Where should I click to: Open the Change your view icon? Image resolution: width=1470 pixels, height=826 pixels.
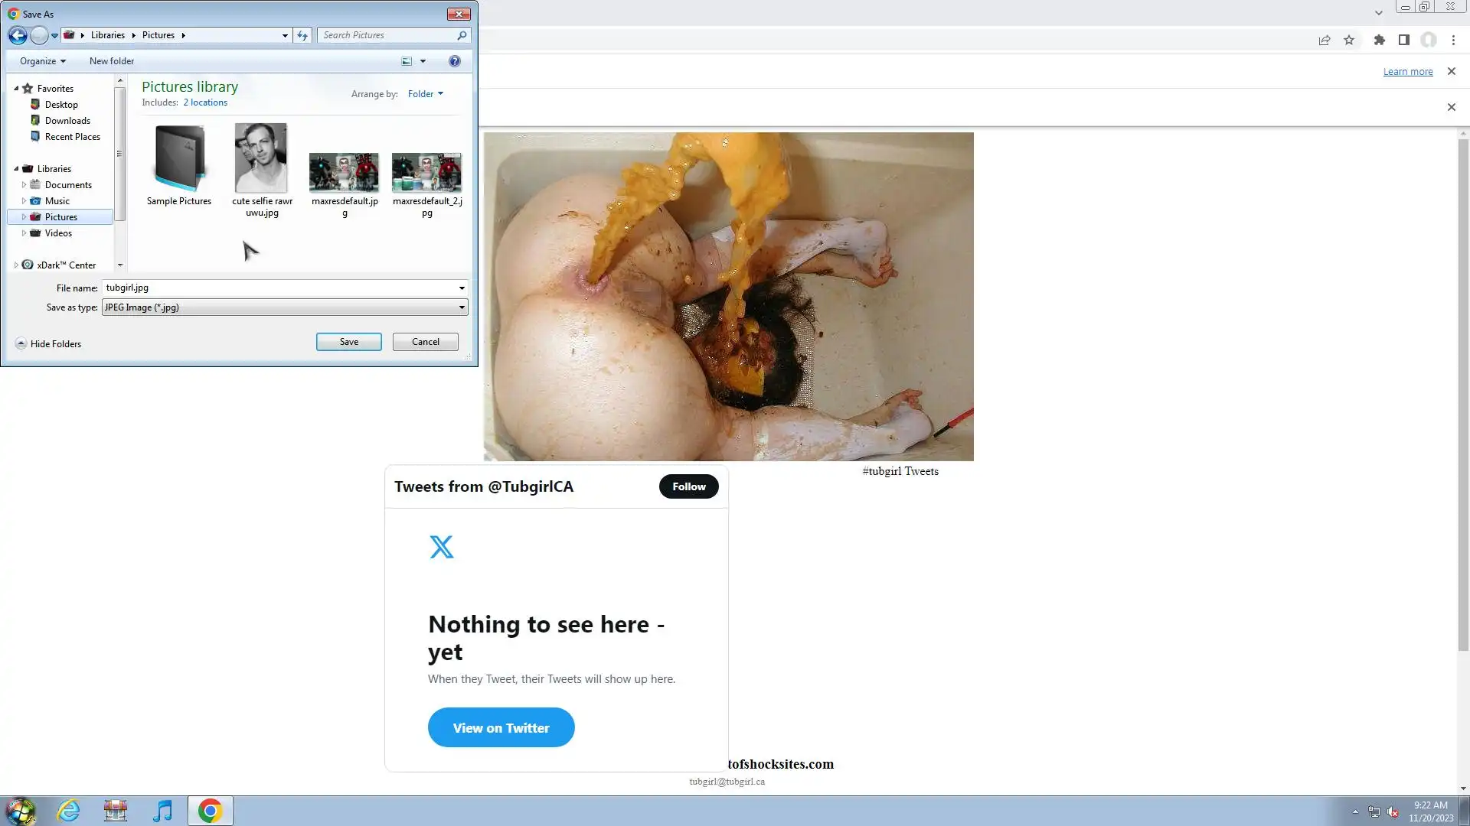pos(407,61)
